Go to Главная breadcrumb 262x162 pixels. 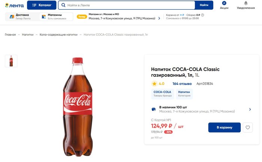click(x=10, y=35)
